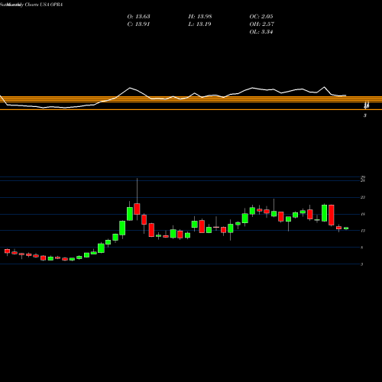Select the high price value H: 13.98
Screen dimensions: 382x382
click(200, 17)
